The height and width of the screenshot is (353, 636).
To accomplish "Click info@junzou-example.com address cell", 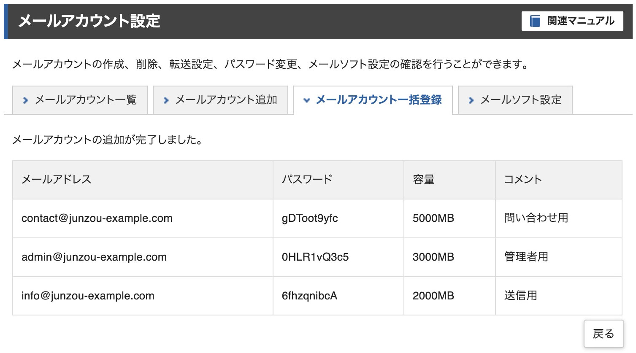I will (88, 296).
